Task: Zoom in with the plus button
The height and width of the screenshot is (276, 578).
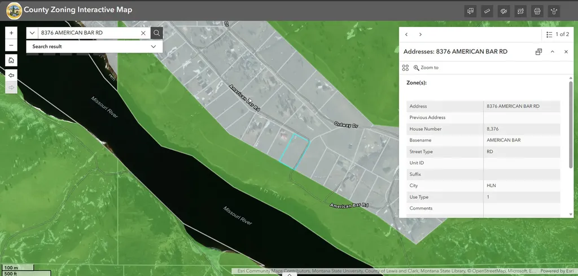Action: (x=11, y=33)
